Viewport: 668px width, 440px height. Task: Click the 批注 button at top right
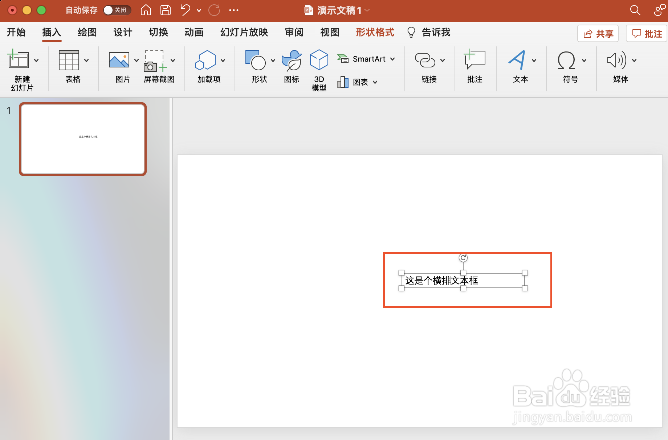click(647, 34)
